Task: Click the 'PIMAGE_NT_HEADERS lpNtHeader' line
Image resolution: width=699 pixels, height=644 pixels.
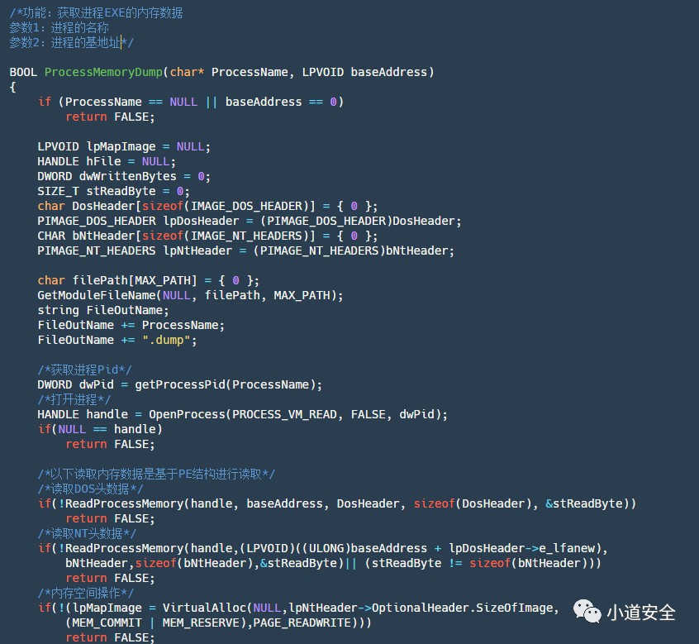Action: click(x=245, y=250)
